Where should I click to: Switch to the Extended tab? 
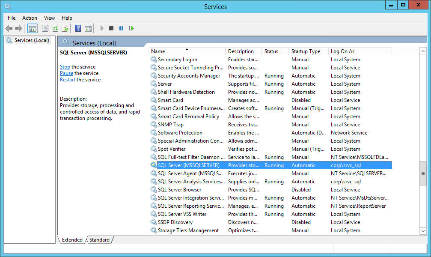(72, 240)
